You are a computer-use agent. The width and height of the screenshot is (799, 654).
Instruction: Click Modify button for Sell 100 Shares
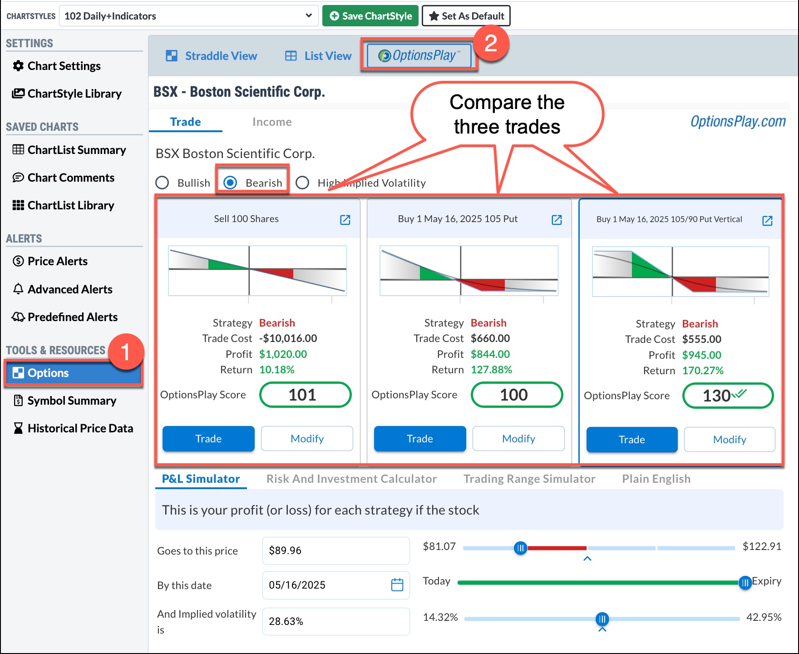(x=307, y=438)
